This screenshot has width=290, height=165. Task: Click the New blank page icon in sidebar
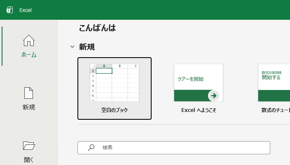pos(29,93)
